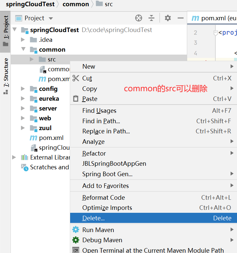This screenshot has height=253, width=237.
Task: Click the springCloudTest module folder icon
Action: tap(25, 30)
